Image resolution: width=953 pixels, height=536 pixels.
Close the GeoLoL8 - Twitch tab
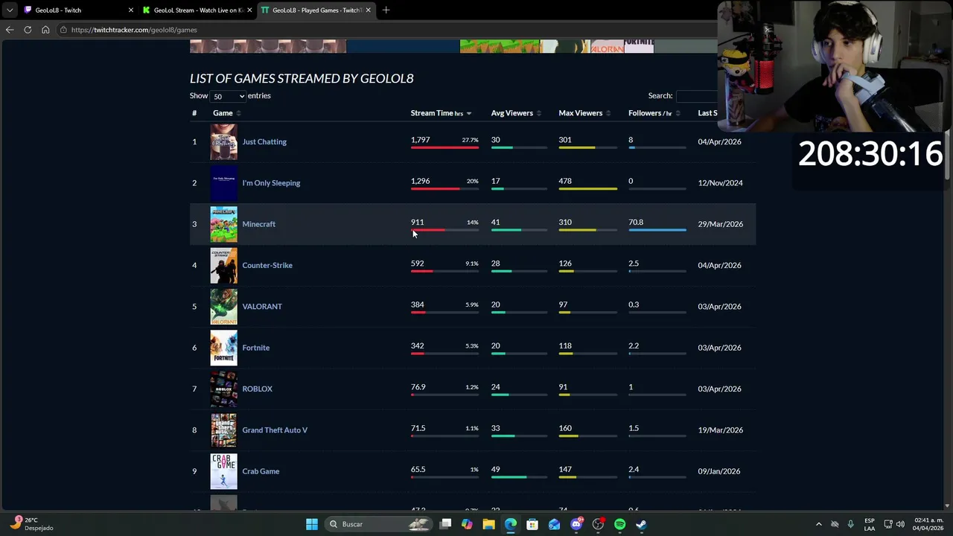pos(131,10)
